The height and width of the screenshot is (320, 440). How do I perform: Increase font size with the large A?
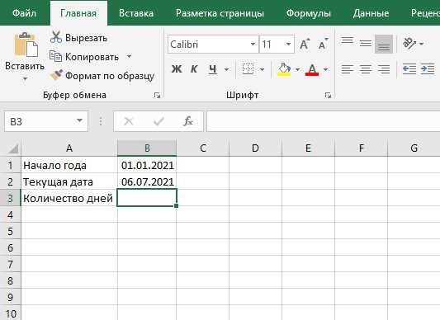tap(305, 44)
